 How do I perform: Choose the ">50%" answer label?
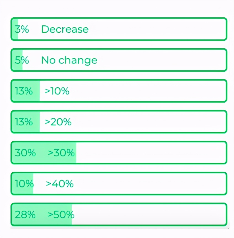61,215
